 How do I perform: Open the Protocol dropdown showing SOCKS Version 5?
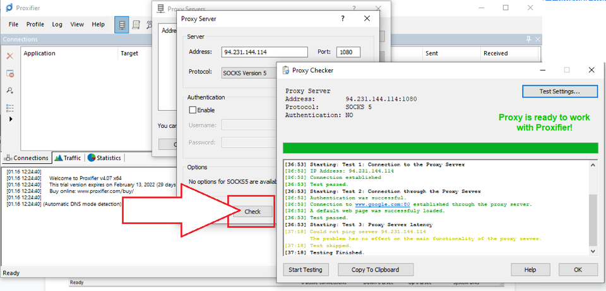[250, 73]
